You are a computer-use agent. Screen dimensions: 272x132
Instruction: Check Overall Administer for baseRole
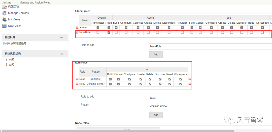98,32
